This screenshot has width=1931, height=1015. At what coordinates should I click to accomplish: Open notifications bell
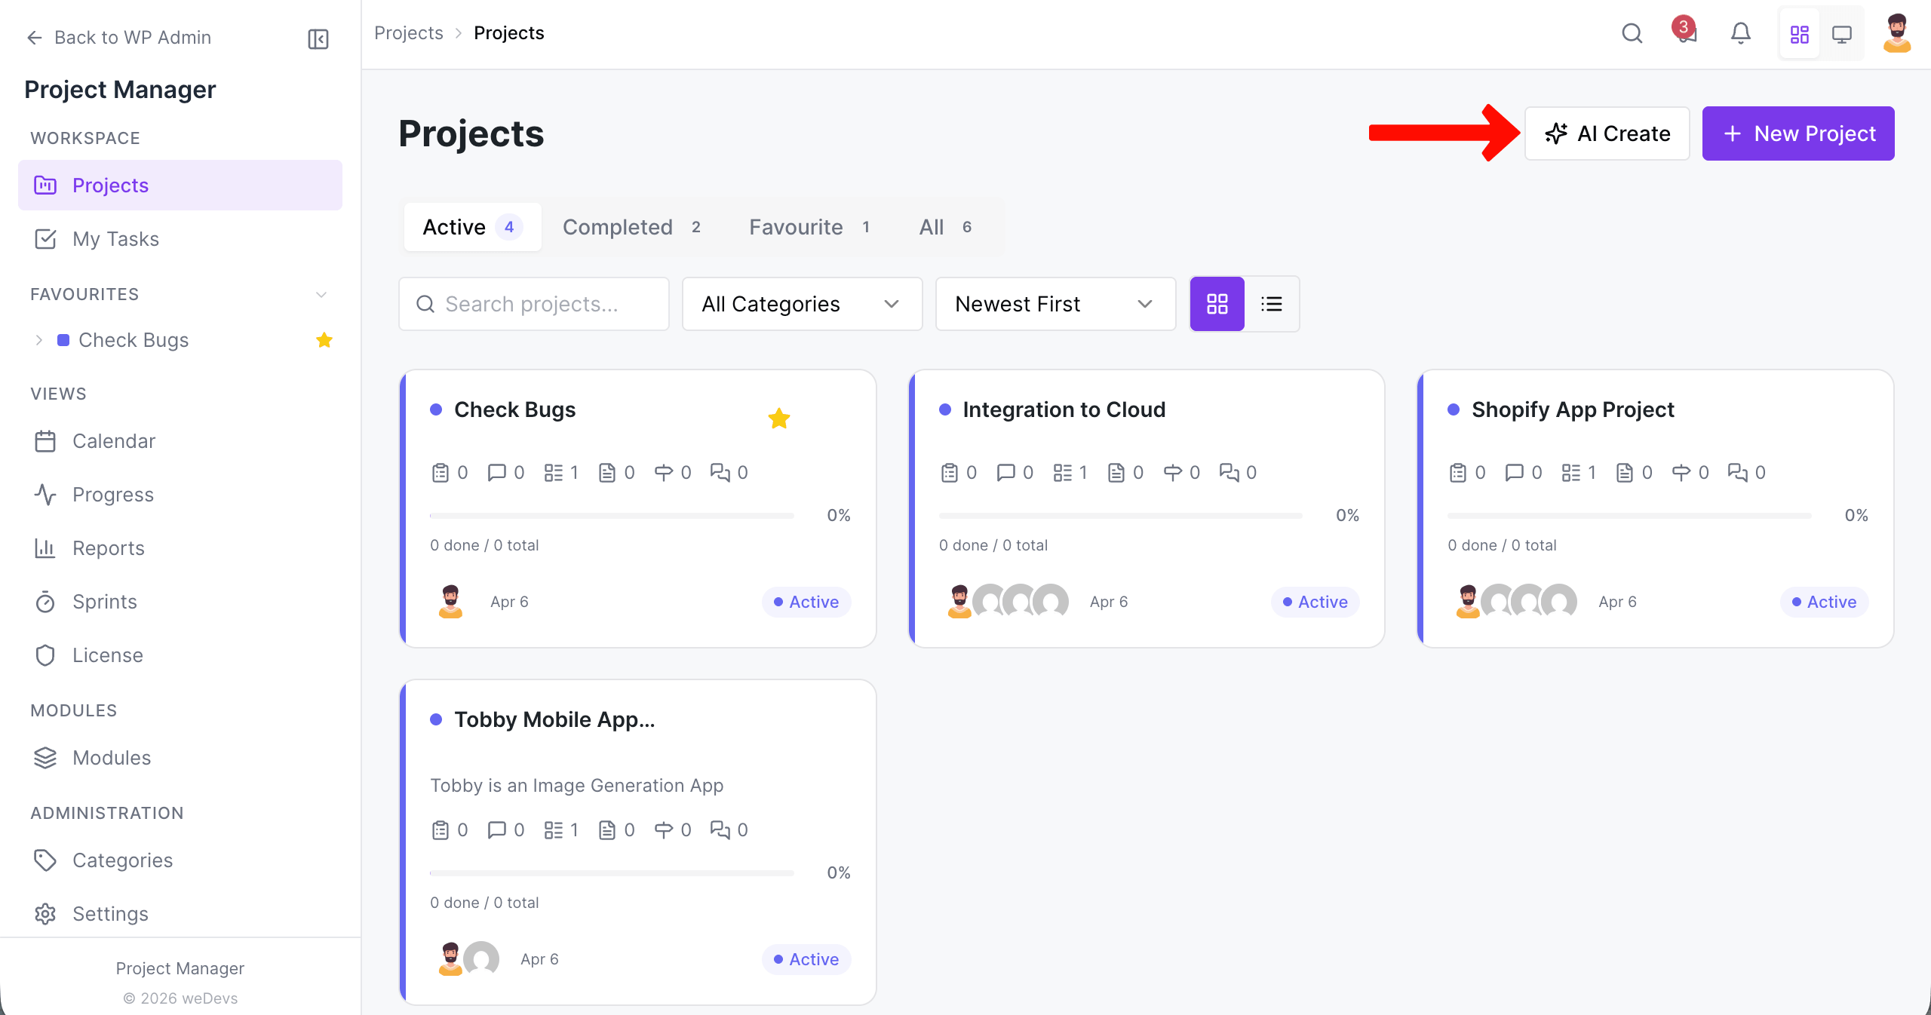click(x=1740, y=33)
